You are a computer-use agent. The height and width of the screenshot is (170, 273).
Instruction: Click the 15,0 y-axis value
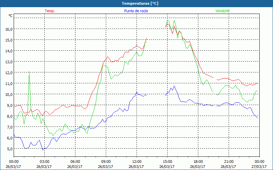click(x=9, y=40)
